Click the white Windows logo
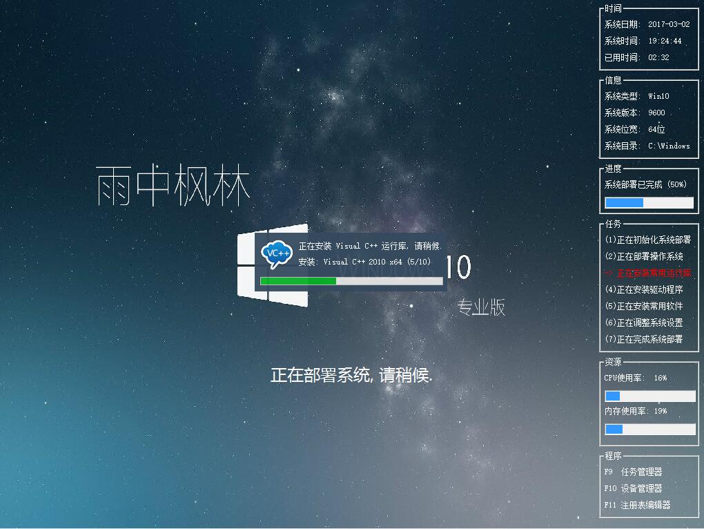Screen dimensions: 704x529 pos(273,265)
